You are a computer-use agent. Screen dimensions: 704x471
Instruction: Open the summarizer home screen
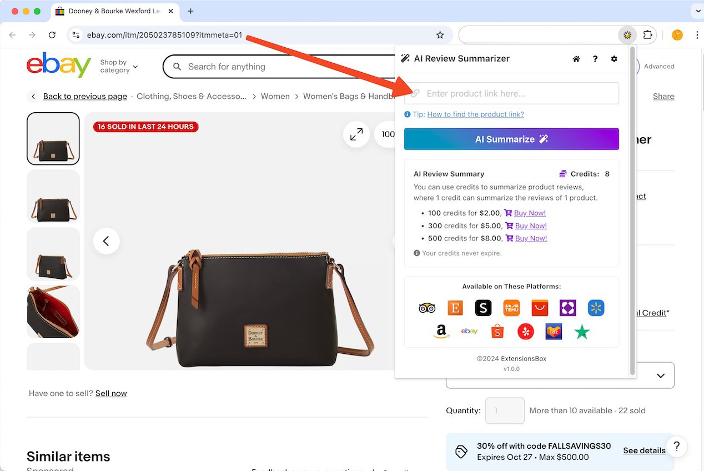click(576, 58)
